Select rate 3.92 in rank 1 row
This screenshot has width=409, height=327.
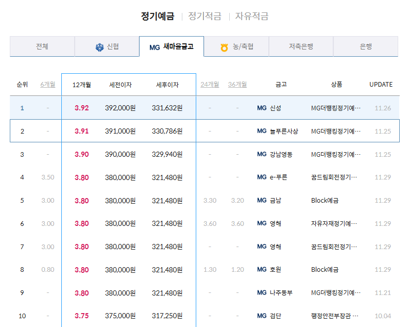81,108
